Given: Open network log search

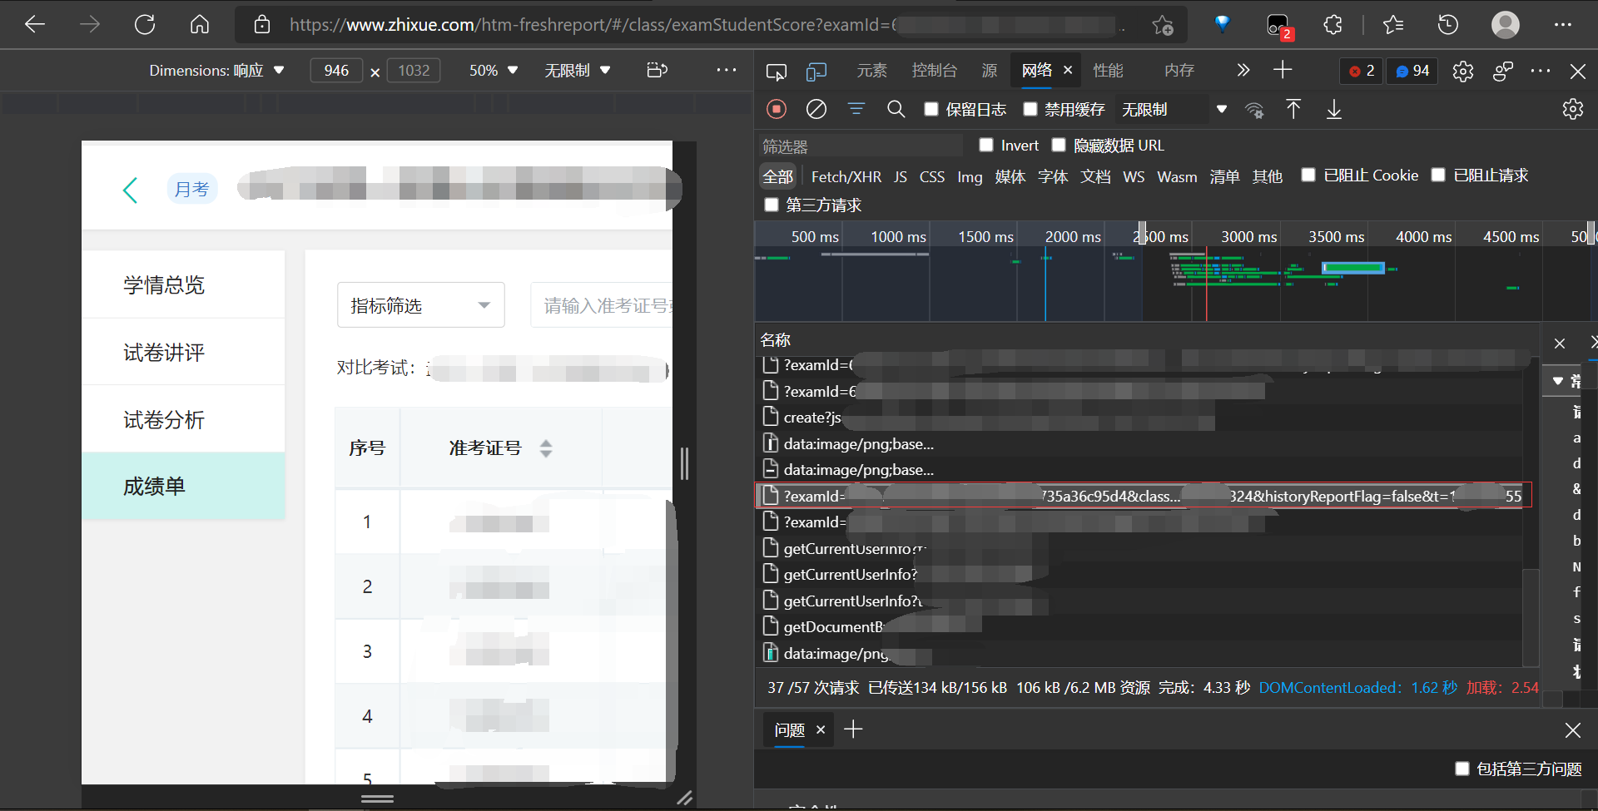Looking at the screenshot, I should (x=896, y=109).
